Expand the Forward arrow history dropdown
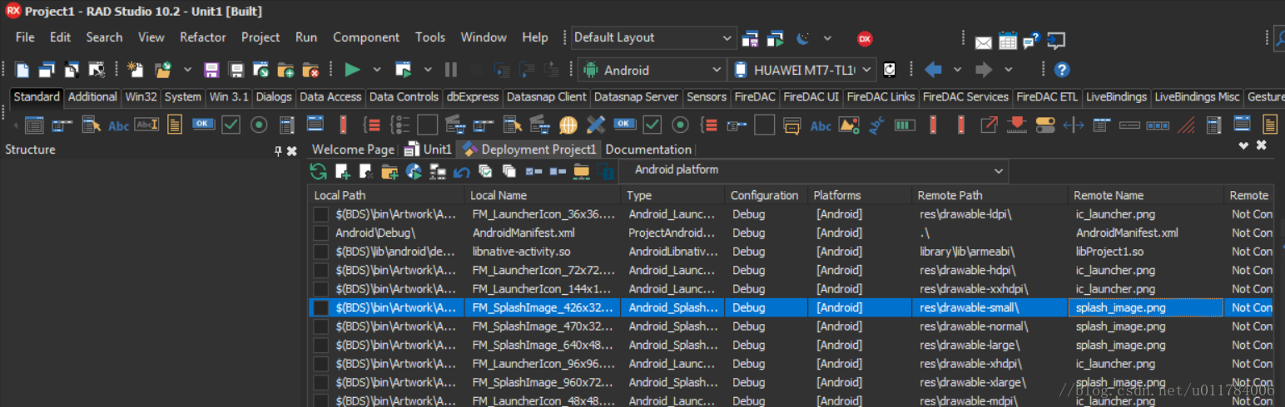Screen dimensions: 1285x407 pos(1008,70)
